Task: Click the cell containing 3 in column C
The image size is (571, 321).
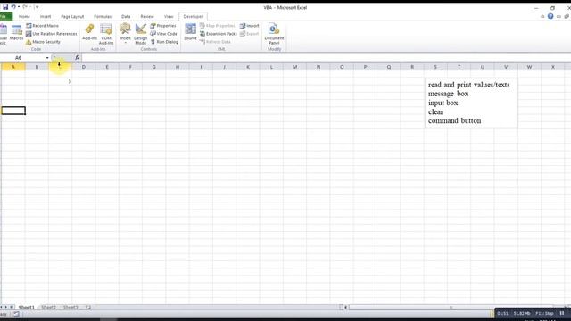Action: pos(60,81)
